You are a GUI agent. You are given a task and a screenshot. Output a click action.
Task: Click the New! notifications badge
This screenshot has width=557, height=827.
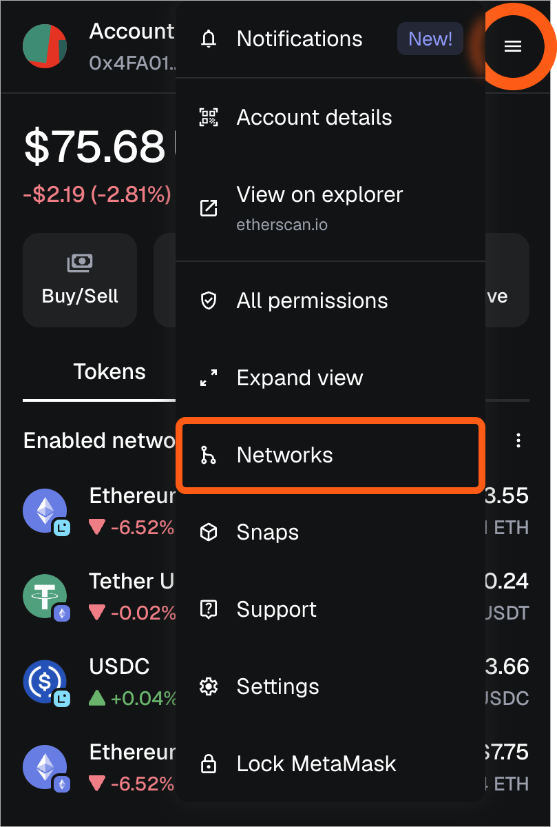point(430,39)
